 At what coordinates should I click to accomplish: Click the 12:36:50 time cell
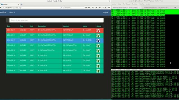point(24,41)
